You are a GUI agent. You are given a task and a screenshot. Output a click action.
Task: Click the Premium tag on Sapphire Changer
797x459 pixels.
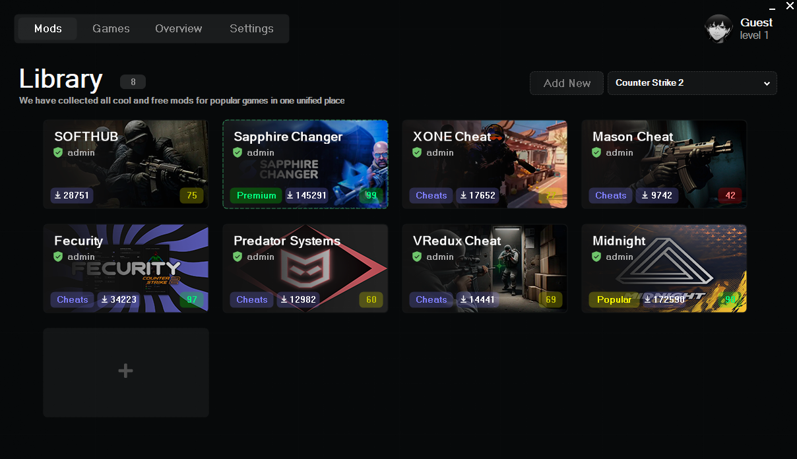256,195
